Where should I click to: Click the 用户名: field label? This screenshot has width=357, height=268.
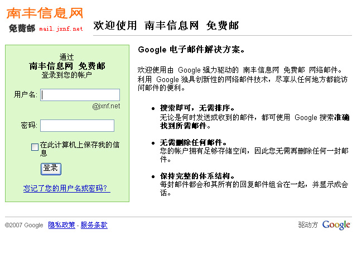tap(26, 94)
